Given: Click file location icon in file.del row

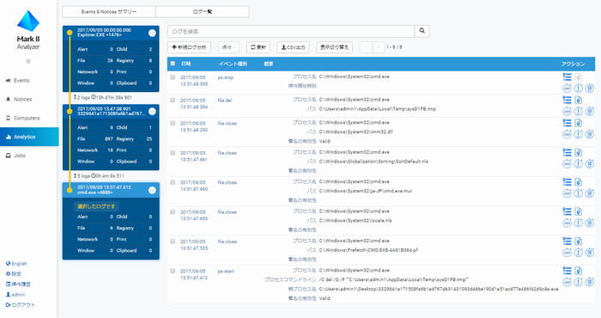Looking at the screenshot, I should pyautogui.click(x=579, y=100).
